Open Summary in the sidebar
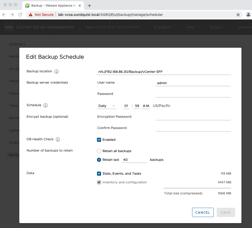 pos(17,44)
